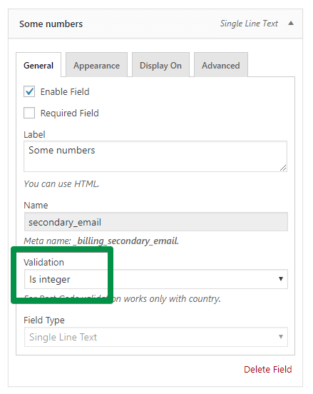The image size is (313, 394).
Task: Uncheck the Enable Field checkbox
Action: (29, 91)
